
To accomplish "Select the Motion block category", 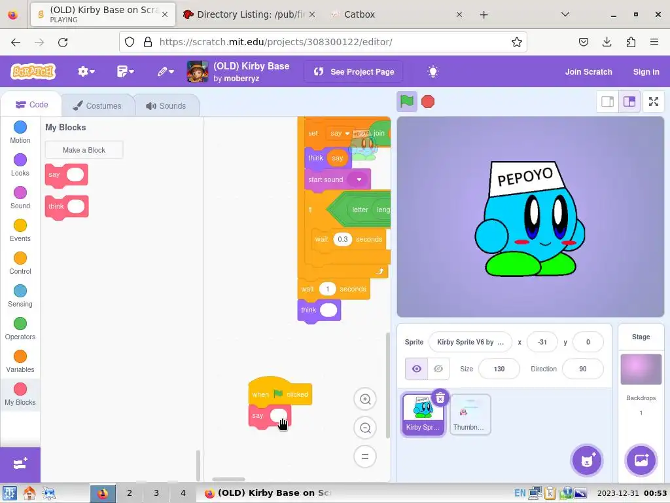I will coord(20,132).
